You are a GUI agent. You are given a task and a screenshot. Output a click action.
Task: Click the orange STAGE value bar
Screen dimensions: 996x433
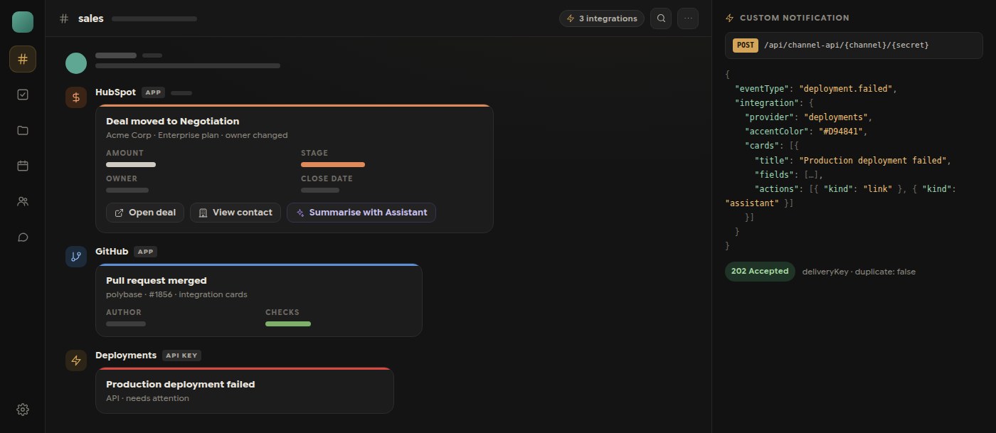(333, 165)
